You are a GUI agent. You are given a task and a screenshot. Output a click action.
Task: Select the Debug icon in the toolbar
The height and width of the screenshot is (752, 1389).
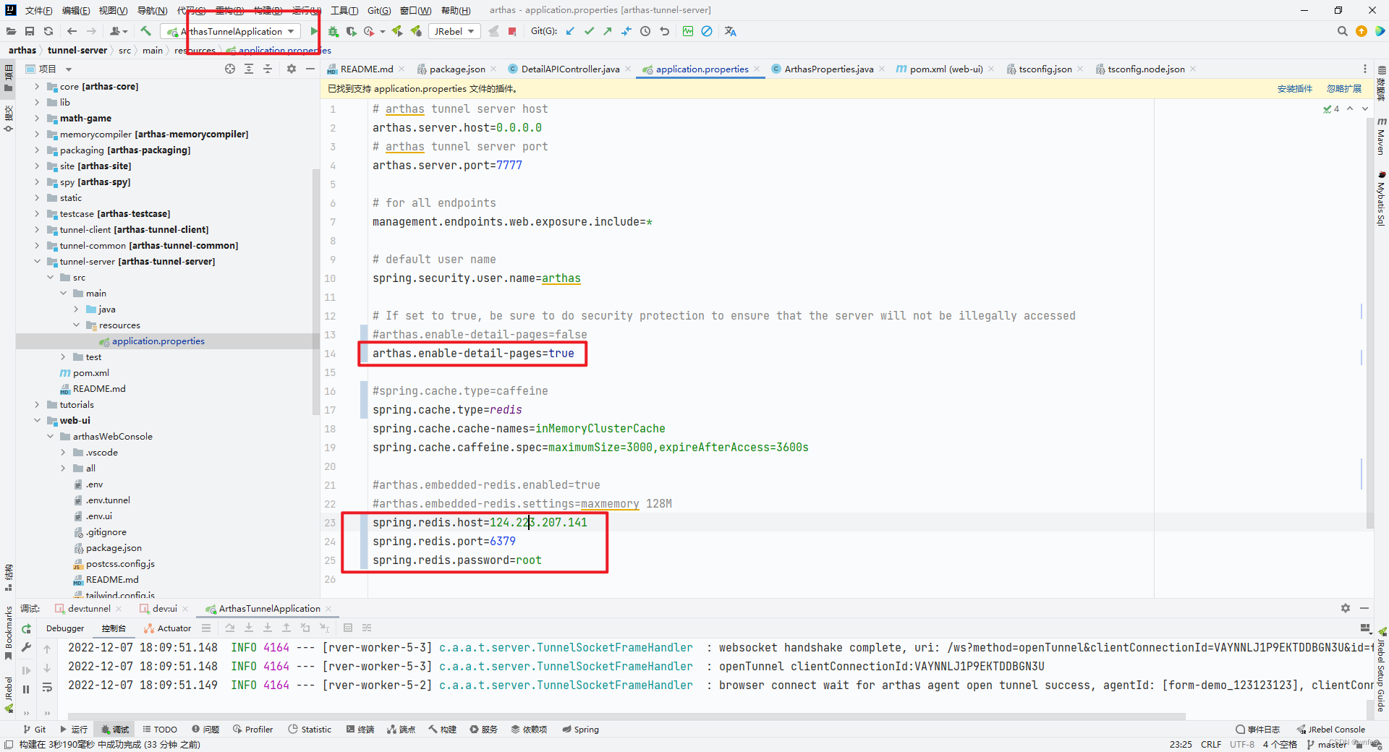point(334,31)
